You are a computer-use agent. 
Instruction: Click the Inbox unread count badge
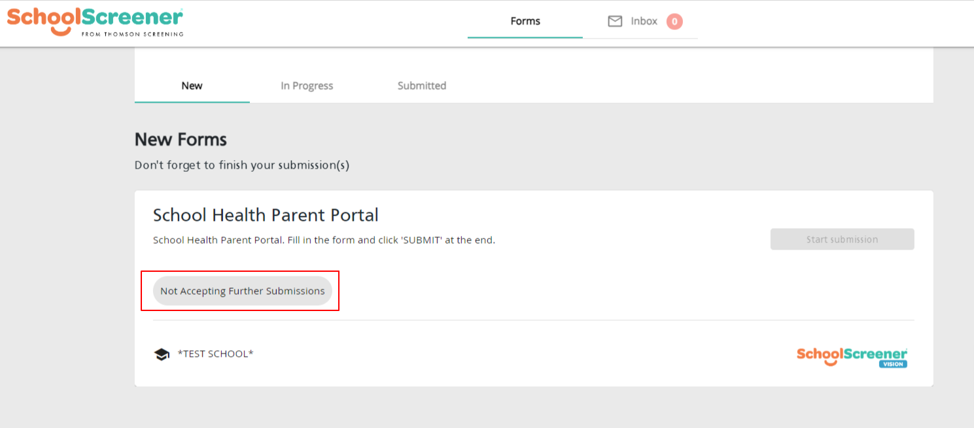tap(674, 22)
